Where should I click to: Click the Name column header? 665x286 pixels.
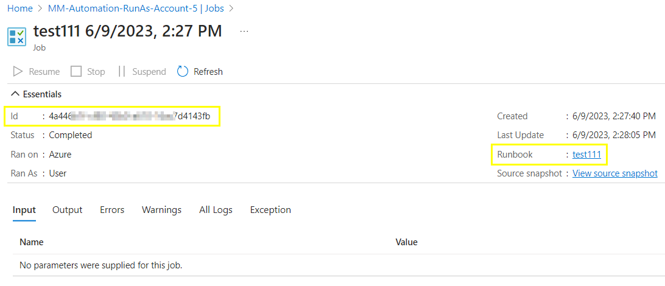tap(32, 242)
